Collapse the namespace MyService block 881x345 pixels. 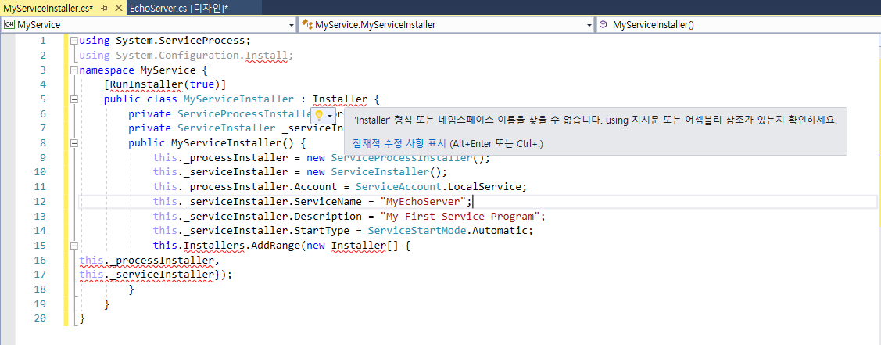coord(74,70)
